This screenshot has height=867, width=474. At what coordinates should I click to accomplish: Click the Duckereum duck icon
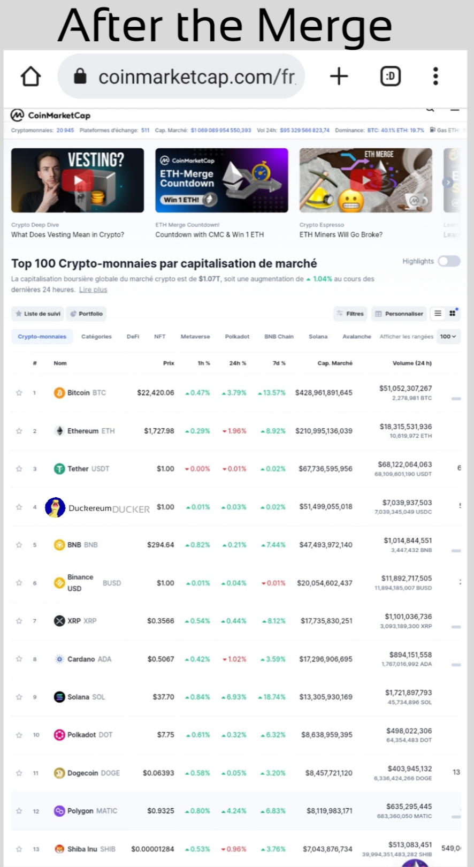point(55,507)
